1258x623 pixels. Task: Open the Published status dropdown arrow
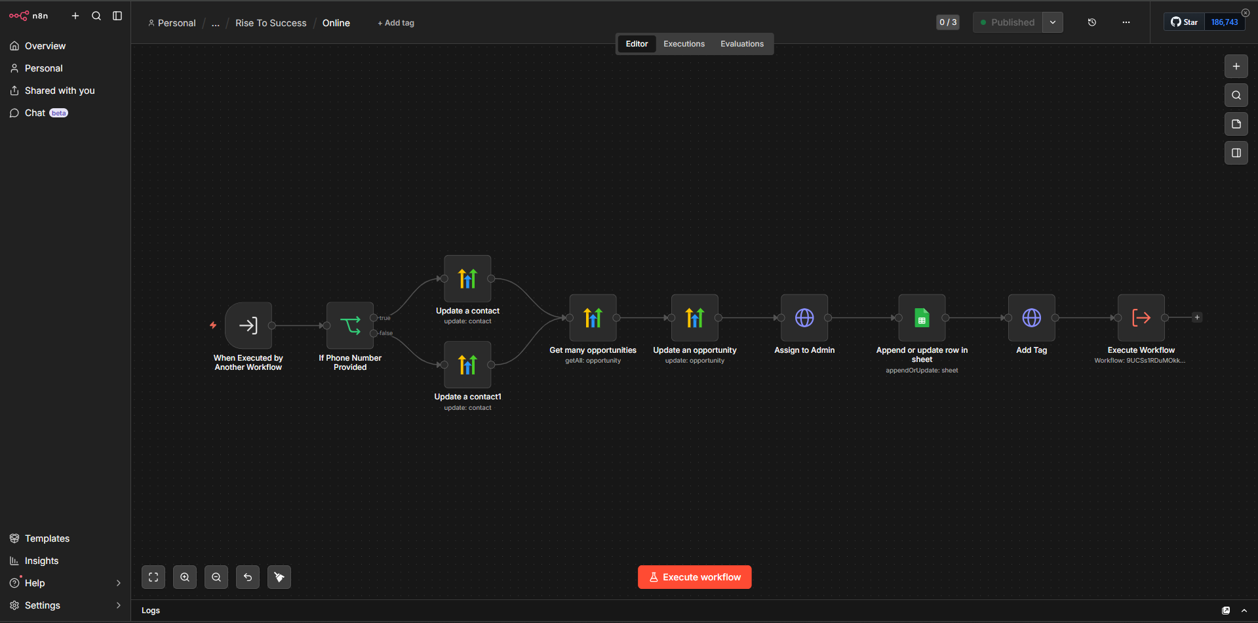click(x=1053, y=22)
